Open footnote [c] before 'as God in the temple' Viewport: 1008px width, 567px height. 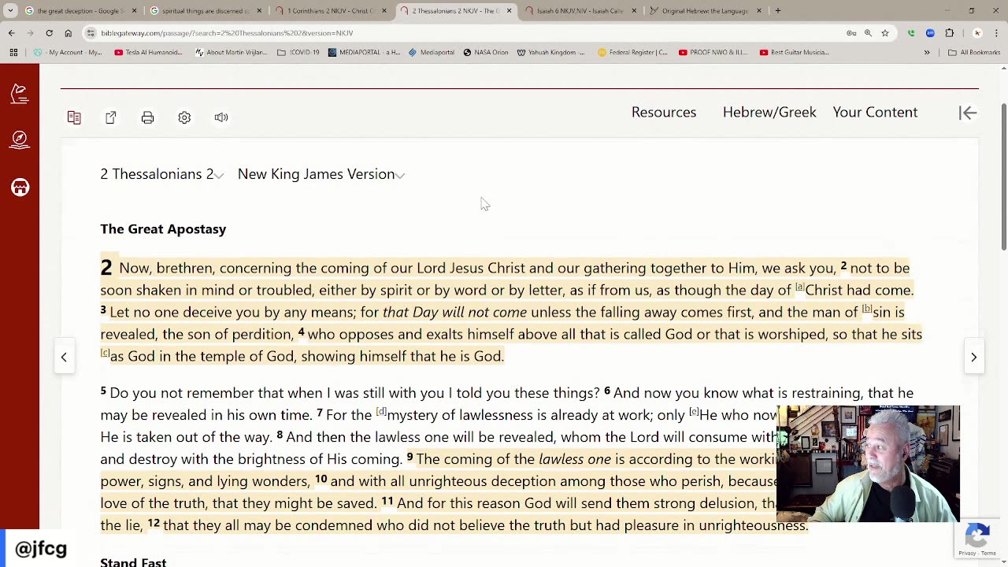105,354
